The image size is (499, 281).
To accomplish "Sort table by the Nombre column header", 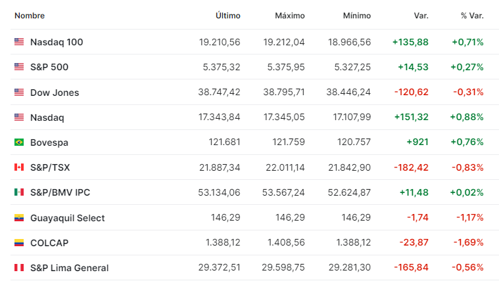I will coord(30,16).
